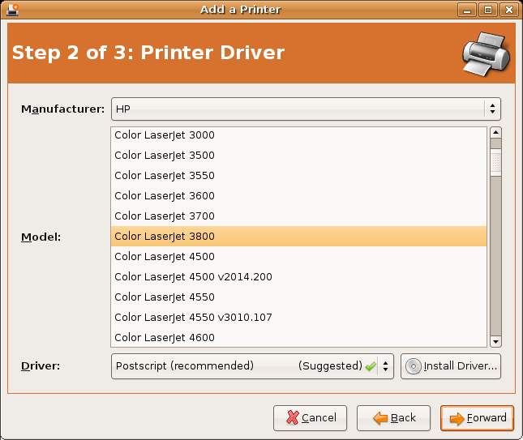The image size is (523, 440).
Task: Choose Color LaserJet 4550 v3010.107
Action: pos(299,318)
